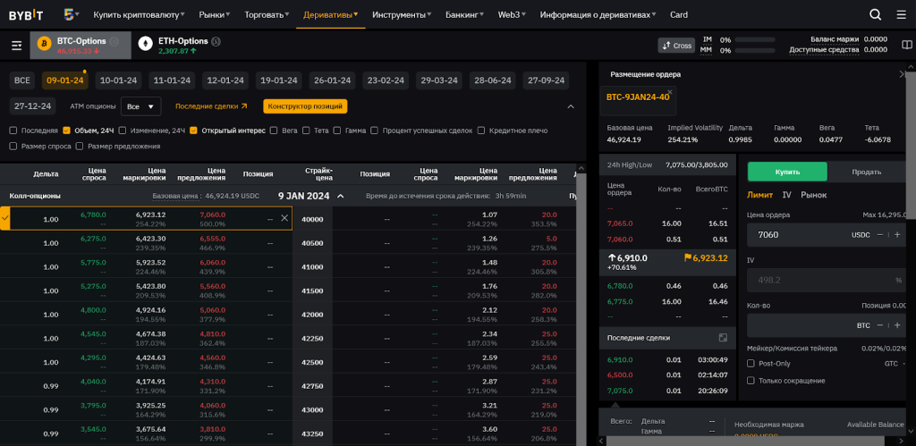Image resolution: width=916 pixels, height=446 pixels.
Task: Open the ATM опционы dropdown
Action: pos(140,106)
